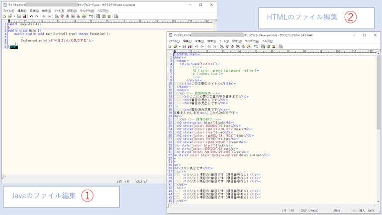Open 設定(O) menu in HTML window
The width and height of the screenshot is (382, 215).
click(237, 41)
